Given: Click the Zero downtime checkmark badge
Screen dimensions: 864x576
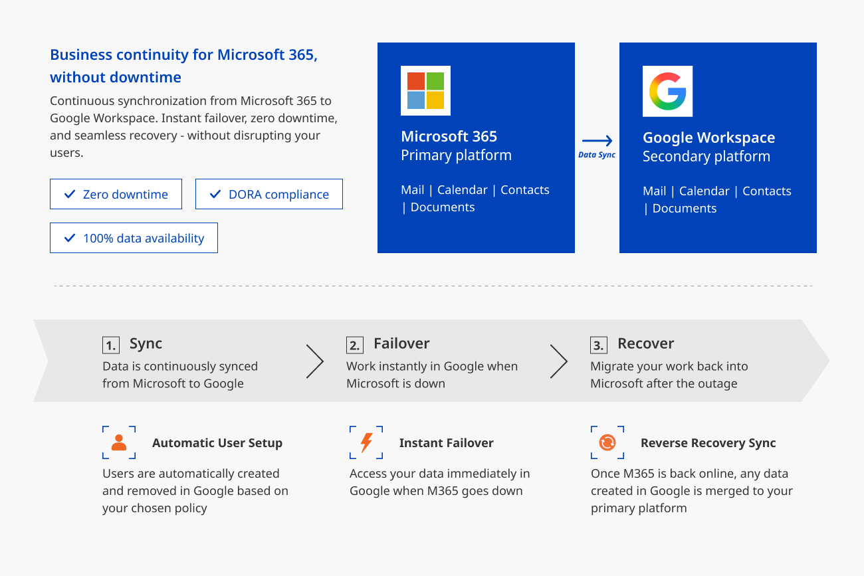Looking at the screenshot, I should 116,194.
